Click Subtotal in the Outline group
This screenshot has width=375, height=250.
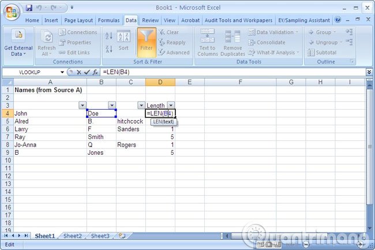[x=322, y=53]
